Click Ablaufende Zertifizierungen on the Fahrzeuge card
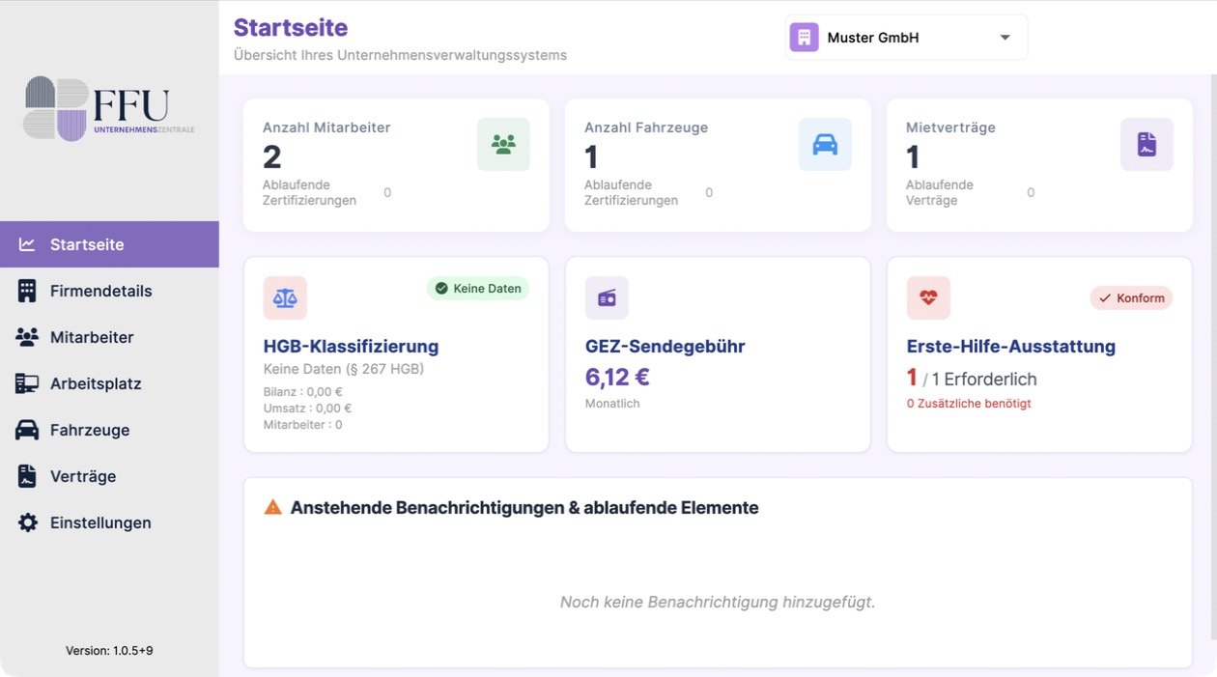 (631, 192)
